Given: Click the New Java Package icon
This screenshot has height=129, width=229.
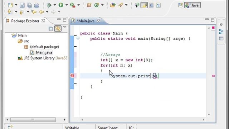Looking at the screenshot, I should click(89, 5).
